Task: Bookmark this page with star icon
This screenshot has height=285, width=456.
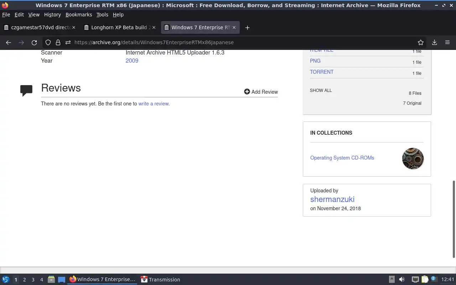Action: coord(421,42)
